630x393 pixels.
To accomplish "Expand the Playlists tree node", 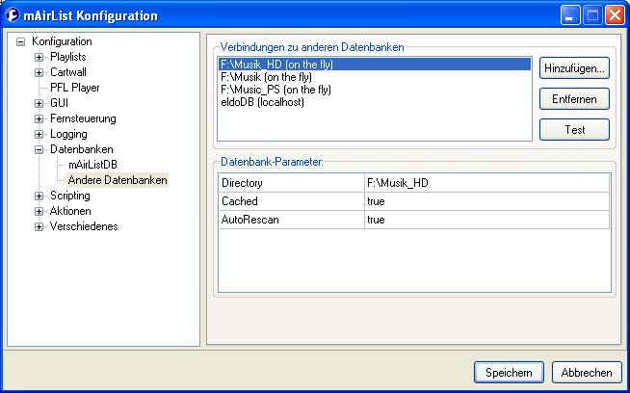I will point(39,57).
